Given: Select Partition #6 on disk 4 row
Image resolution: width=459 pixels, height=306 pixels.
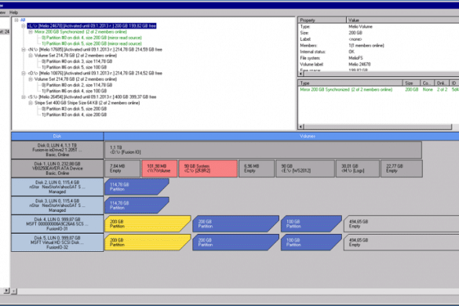Looking at the screenshot, I should (x=74, y=91).
